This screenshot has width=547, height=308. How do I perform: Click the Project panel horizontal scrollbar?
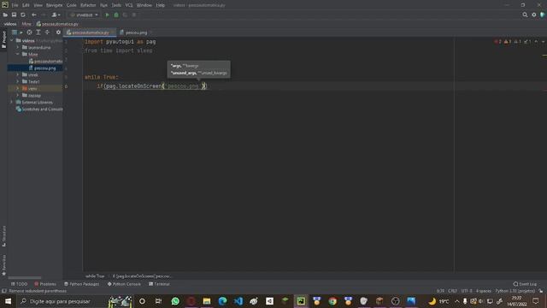click(x=25, y=278)
